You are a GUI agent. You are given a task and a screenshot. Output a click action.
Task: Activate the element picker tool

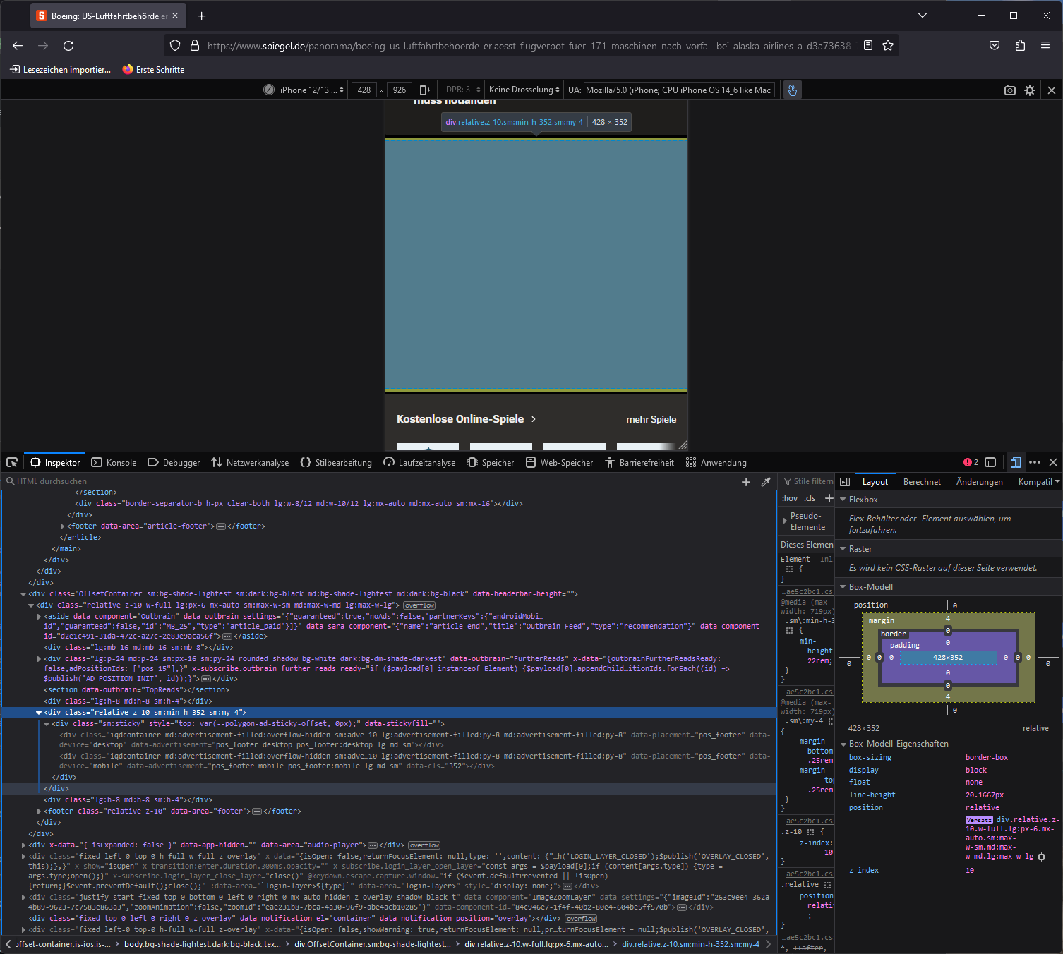coord(12,463)
